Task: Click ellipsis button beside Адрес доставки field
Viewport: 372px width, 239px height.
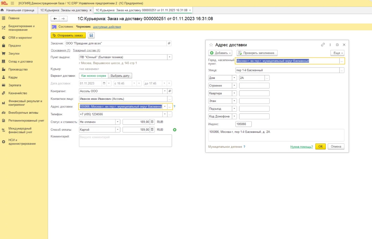Action: pos(170,106)
